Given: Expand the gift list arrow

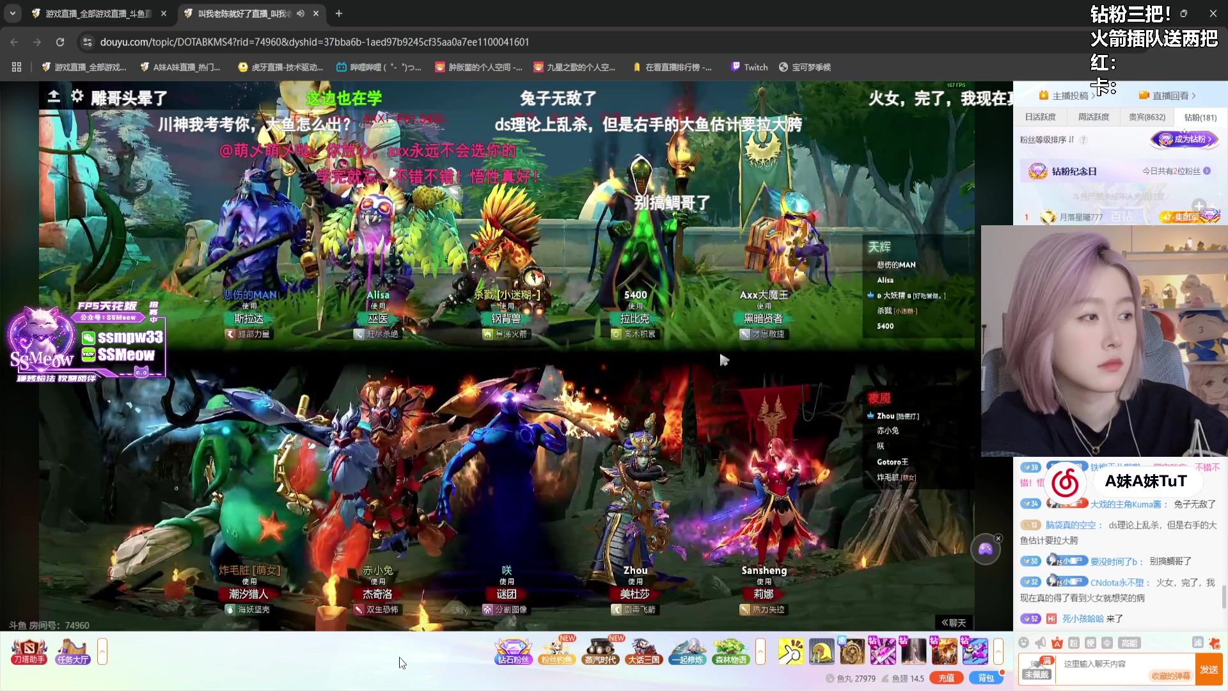Looking at the screenshot, I should point(998,651).
